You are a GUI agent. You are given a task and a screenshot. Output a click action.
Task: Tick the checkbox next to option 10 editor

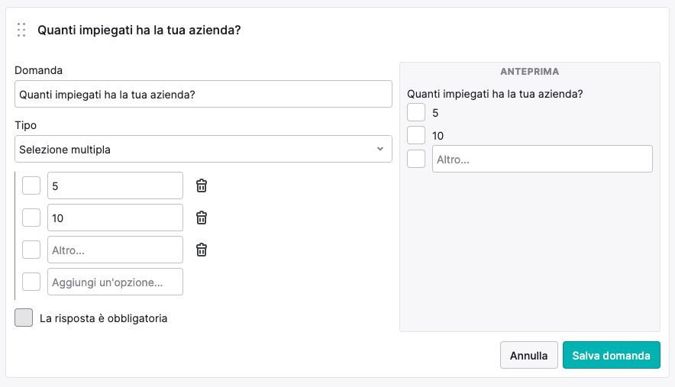point(31,218)
